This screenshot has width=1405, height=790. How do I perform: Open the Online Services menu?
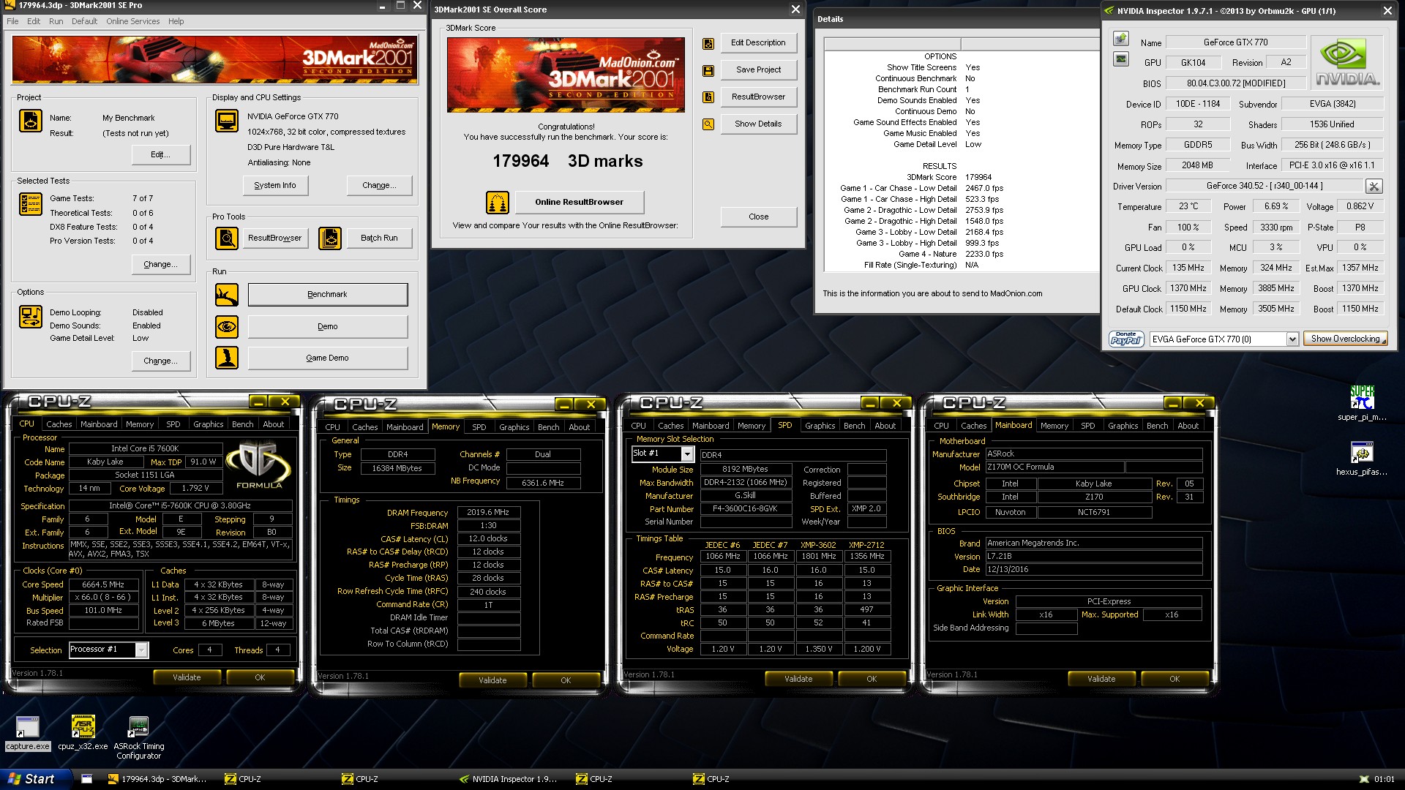pos(132,21)
